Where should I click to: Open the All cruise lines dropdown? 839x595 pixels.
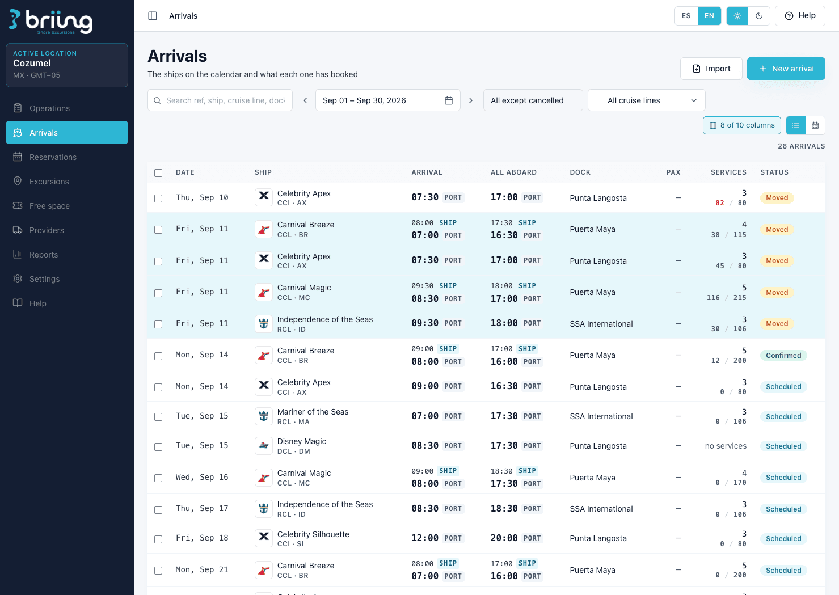pyautogui.click(x=647, y=100)
